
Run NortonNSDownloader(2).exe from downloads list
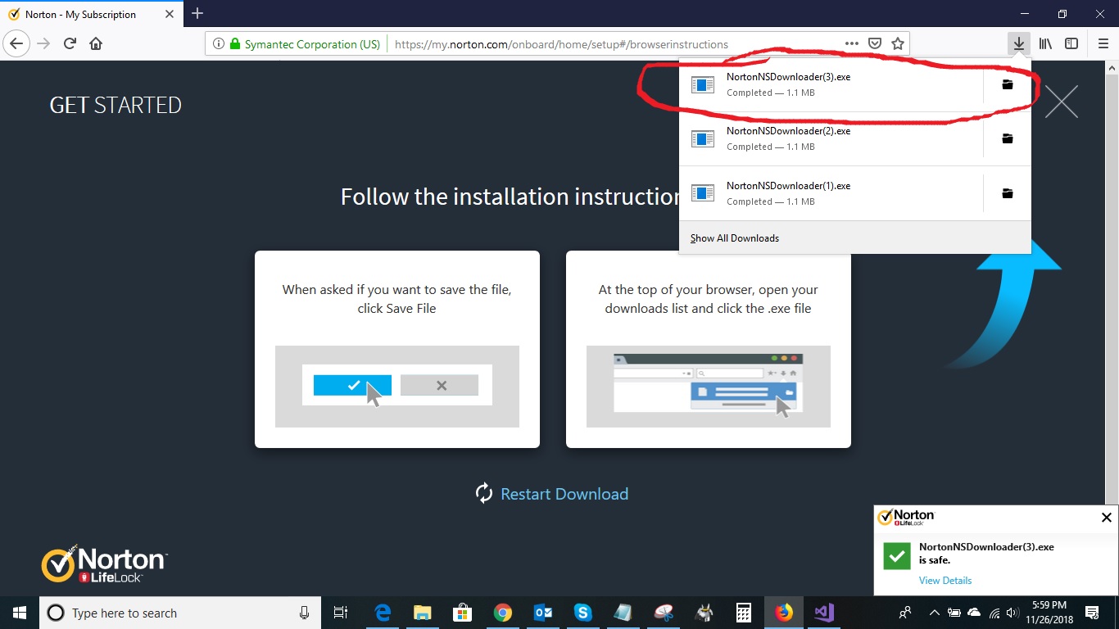click(x=831, y=138)
